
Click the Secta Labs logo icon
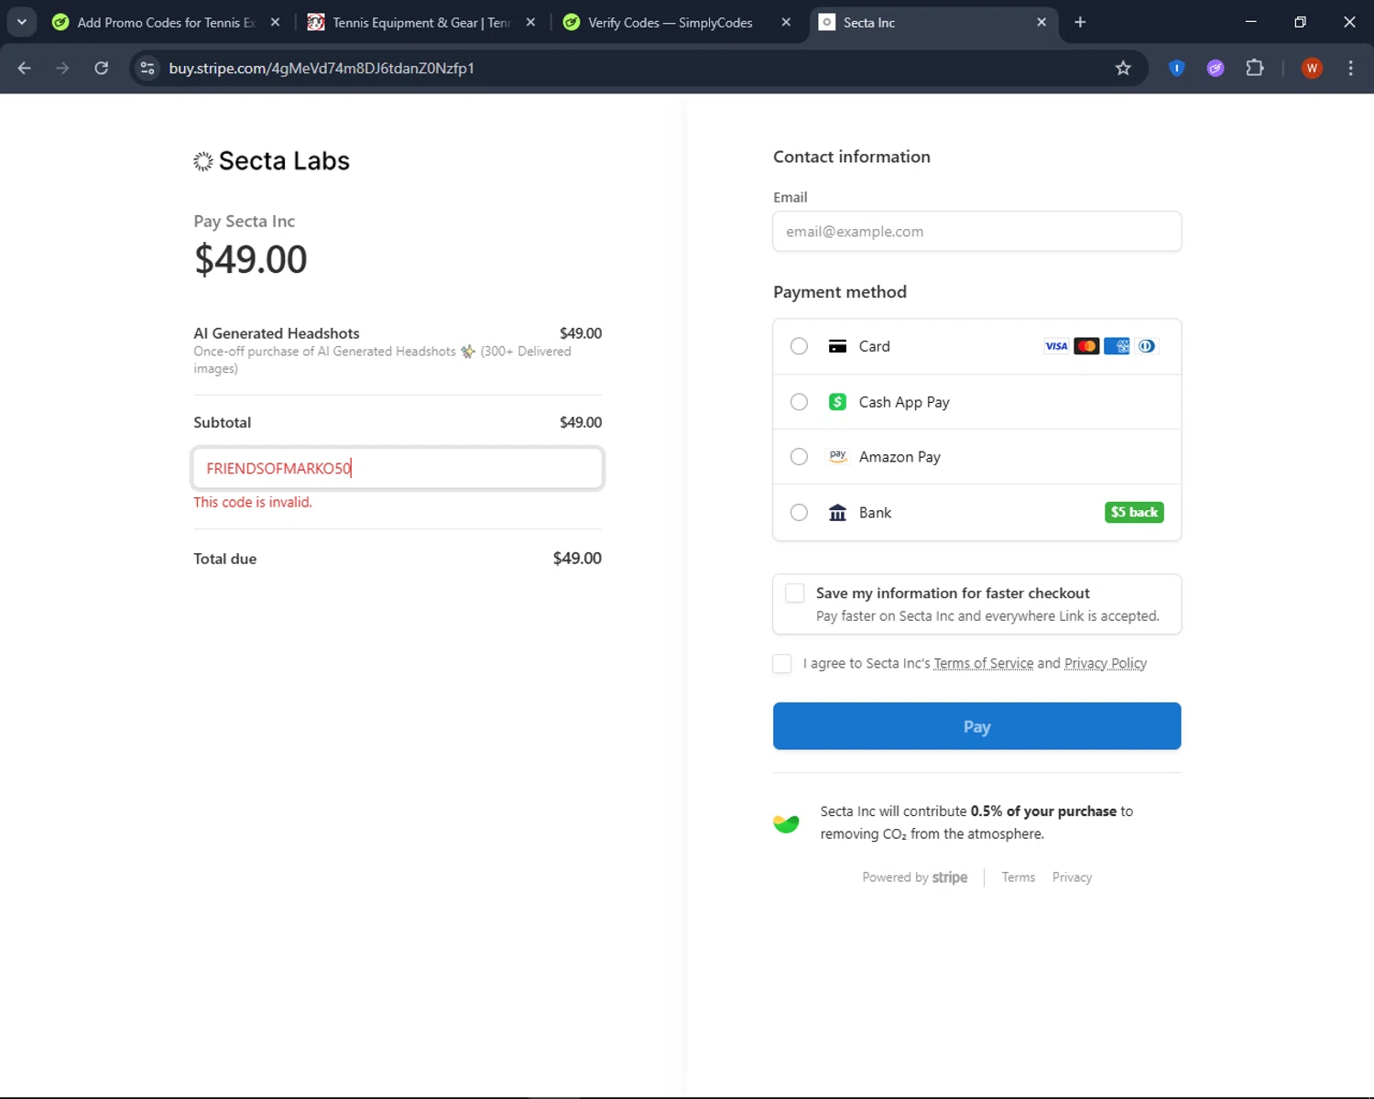coord(203,161)
